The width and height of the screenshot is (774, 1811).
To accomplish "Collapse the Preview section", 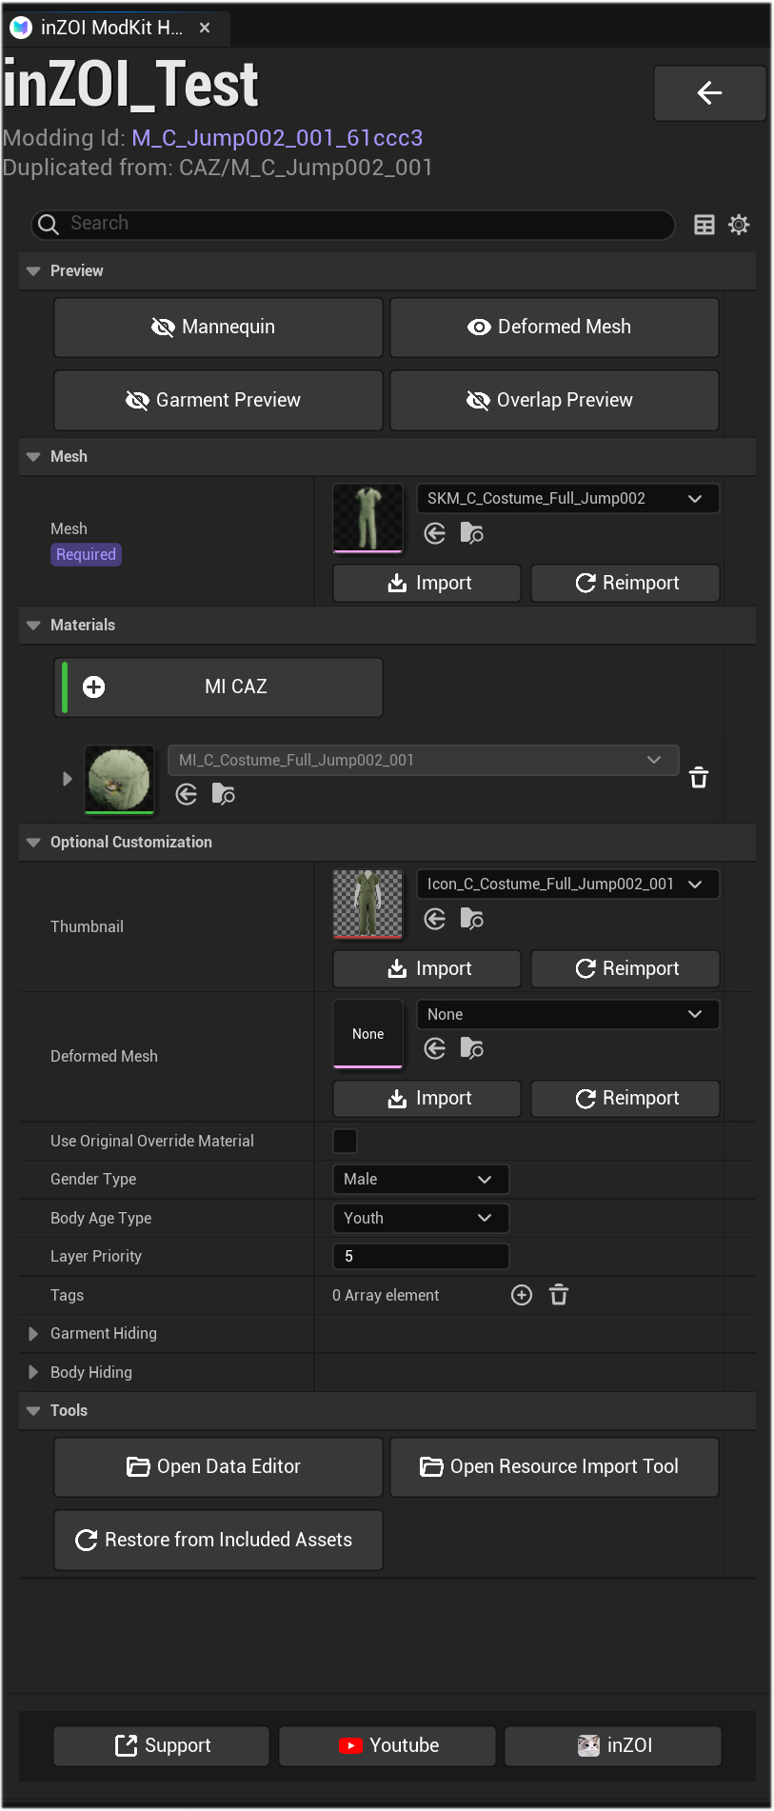I will tap(33, 271).
